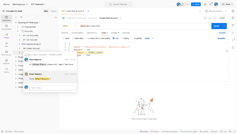Click the Search Postman box
The width and height of the screenshot is (237, 134).
click(118, 4)
